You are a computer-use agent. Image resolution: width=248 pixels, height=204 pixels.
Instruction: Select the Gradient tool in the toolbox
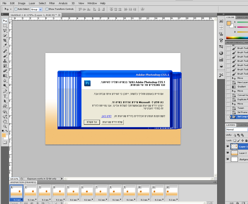(x=5, y=76)
